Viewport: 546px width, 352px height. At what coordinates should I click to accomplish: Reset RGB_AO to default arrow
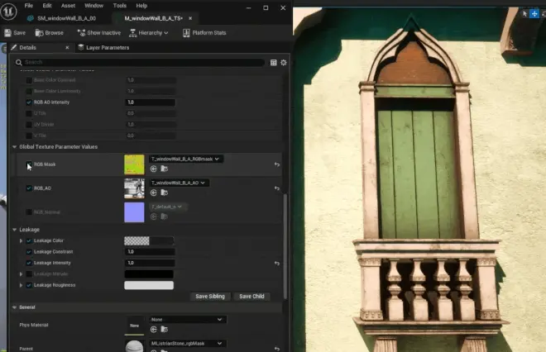click(x=277, y=188)
